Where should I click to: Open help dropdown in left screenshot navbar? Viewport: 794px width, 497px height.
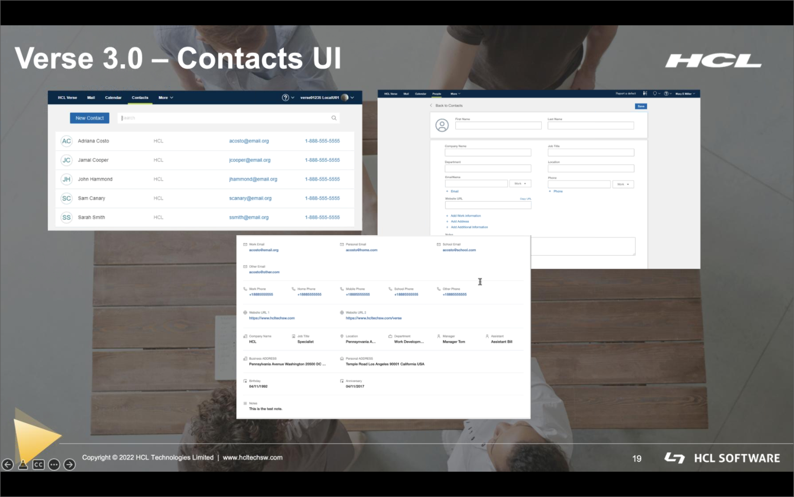click(288, 97)
